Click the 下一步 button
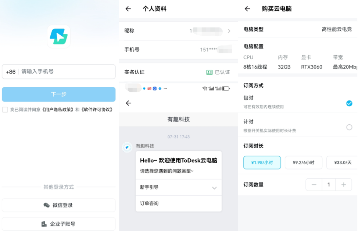This screenshot has width=358, height=231. (x=59, y=94)
